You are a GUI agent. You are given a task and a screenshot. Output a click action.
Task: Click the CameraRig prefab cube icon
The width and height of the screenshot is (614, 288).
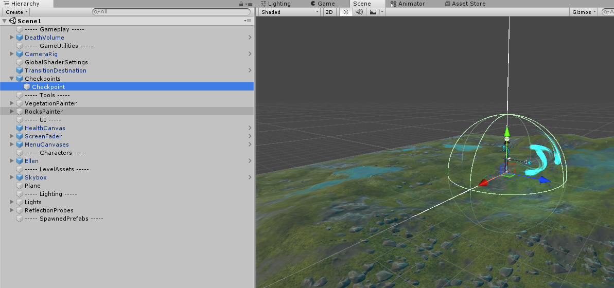(20, 54)
